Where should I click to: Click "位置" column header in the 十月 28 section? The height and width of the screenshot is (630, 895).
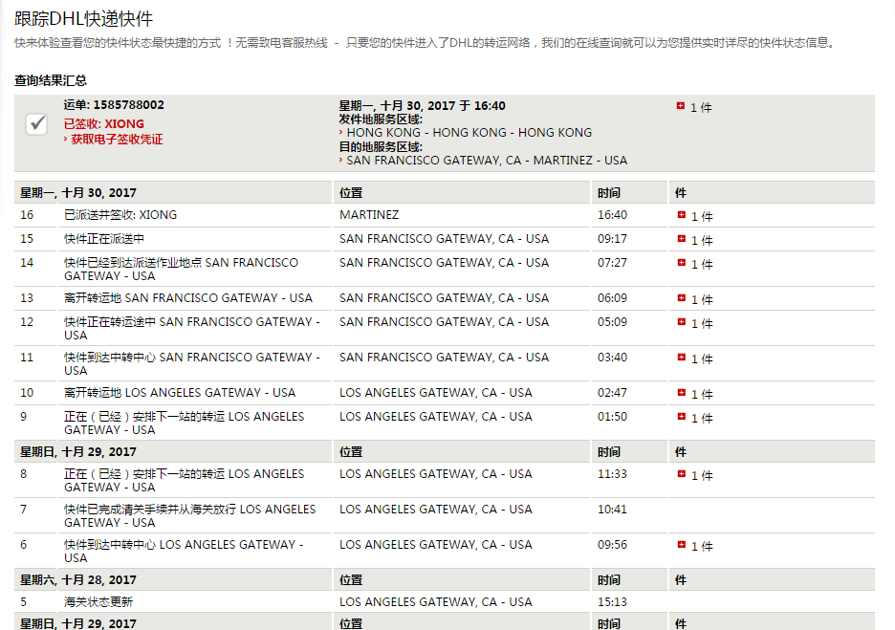(351, 579)
